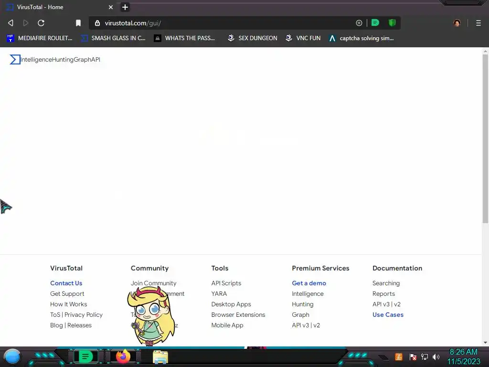
Task: Click the forward navigation arrow
Action: (x=26, y=23)
